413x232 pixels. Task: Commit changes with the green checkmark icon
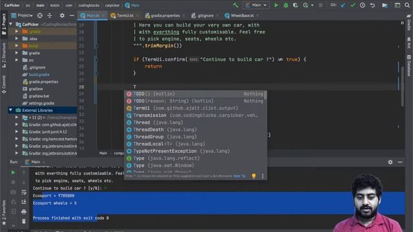click(353, 5)
